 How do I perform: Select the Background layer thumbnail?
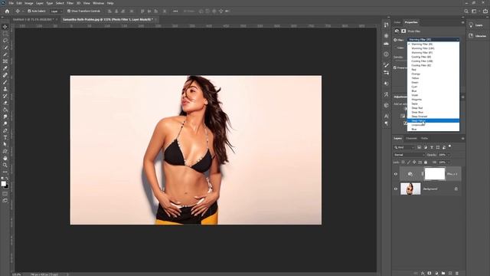(x=410, y=189)
